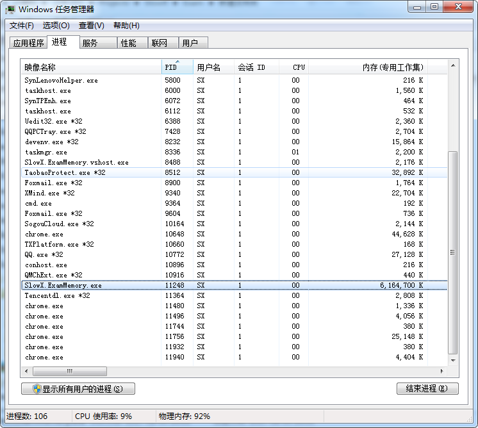Sort by 用户名 column header
Screen dimensions: 478x428
[x=213, y=67]
